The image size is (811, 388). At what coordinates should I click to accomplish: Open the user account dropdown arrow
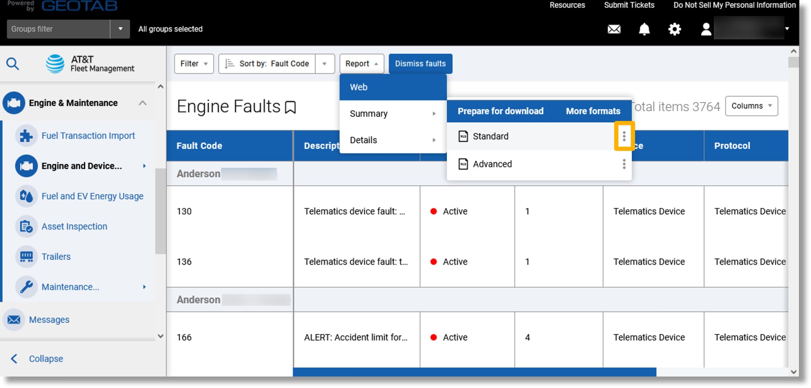(787, 29)
